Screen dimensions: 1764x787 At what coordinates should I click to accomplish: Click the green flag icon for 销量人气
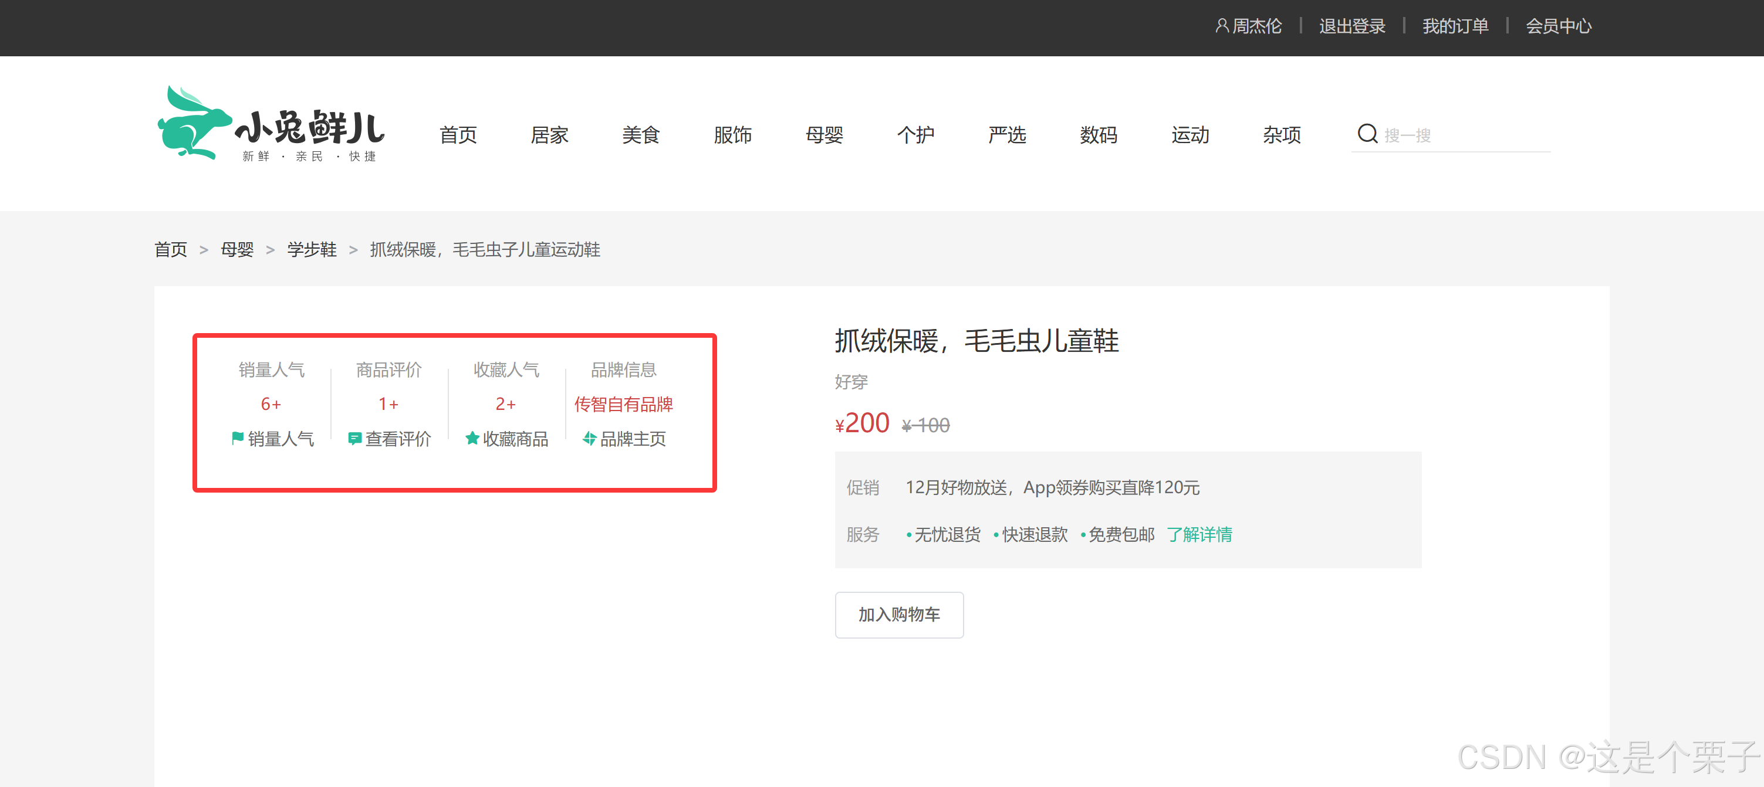pos(238,438)
